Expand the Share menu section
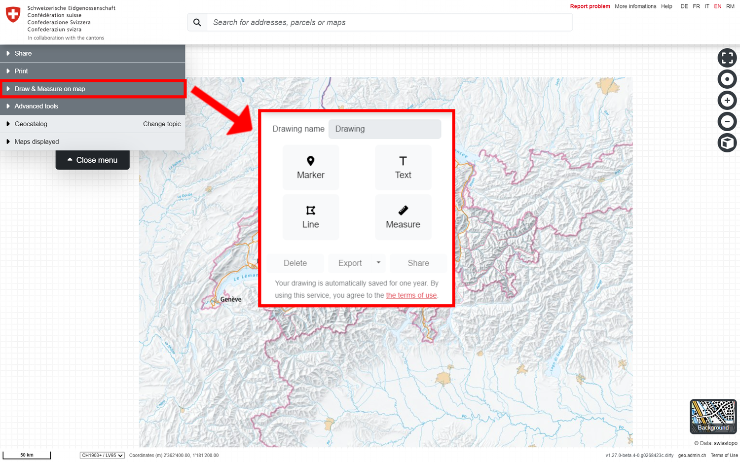The width and height of the screenshot is (740, 462). (23, 53)
